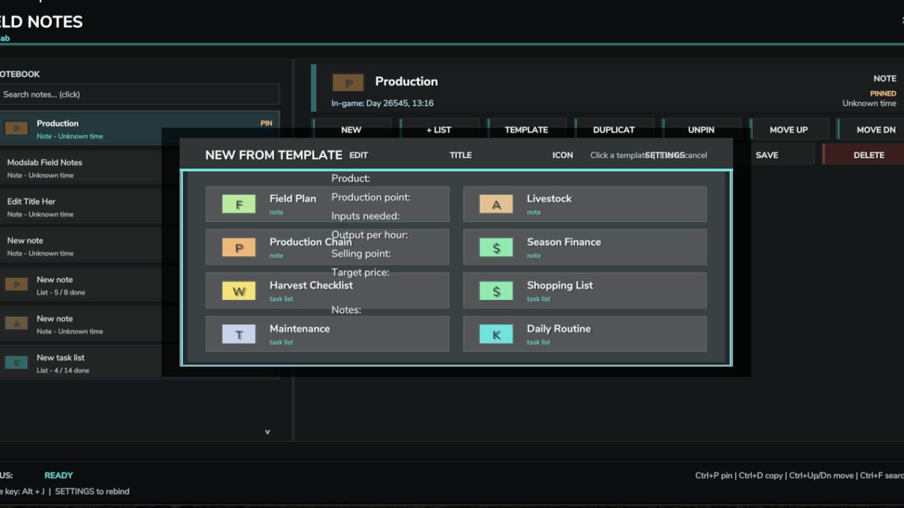904x508 pixels.
Task: Click the Harvest Checklist template label
Action: pos(311,285)
